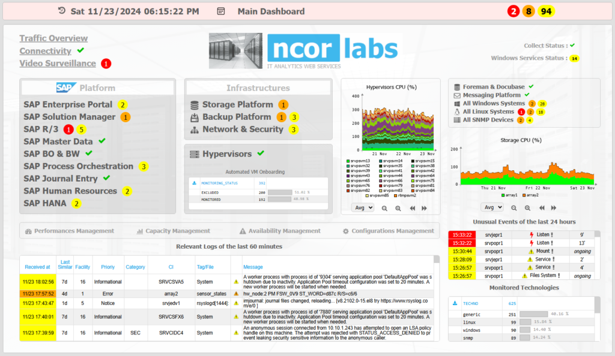Screen dimensions: 615x356
Task: Click the yellow 3 badge beside Backup Platform
Action: pos(294,117)
